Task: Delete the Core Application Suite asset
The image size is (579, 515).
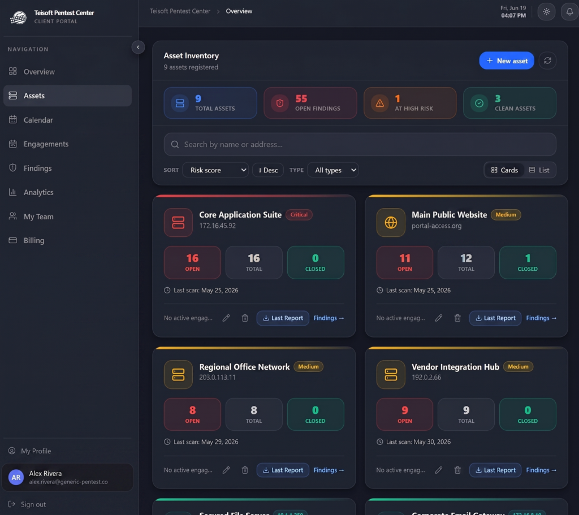Action: [x=245, y=318]
